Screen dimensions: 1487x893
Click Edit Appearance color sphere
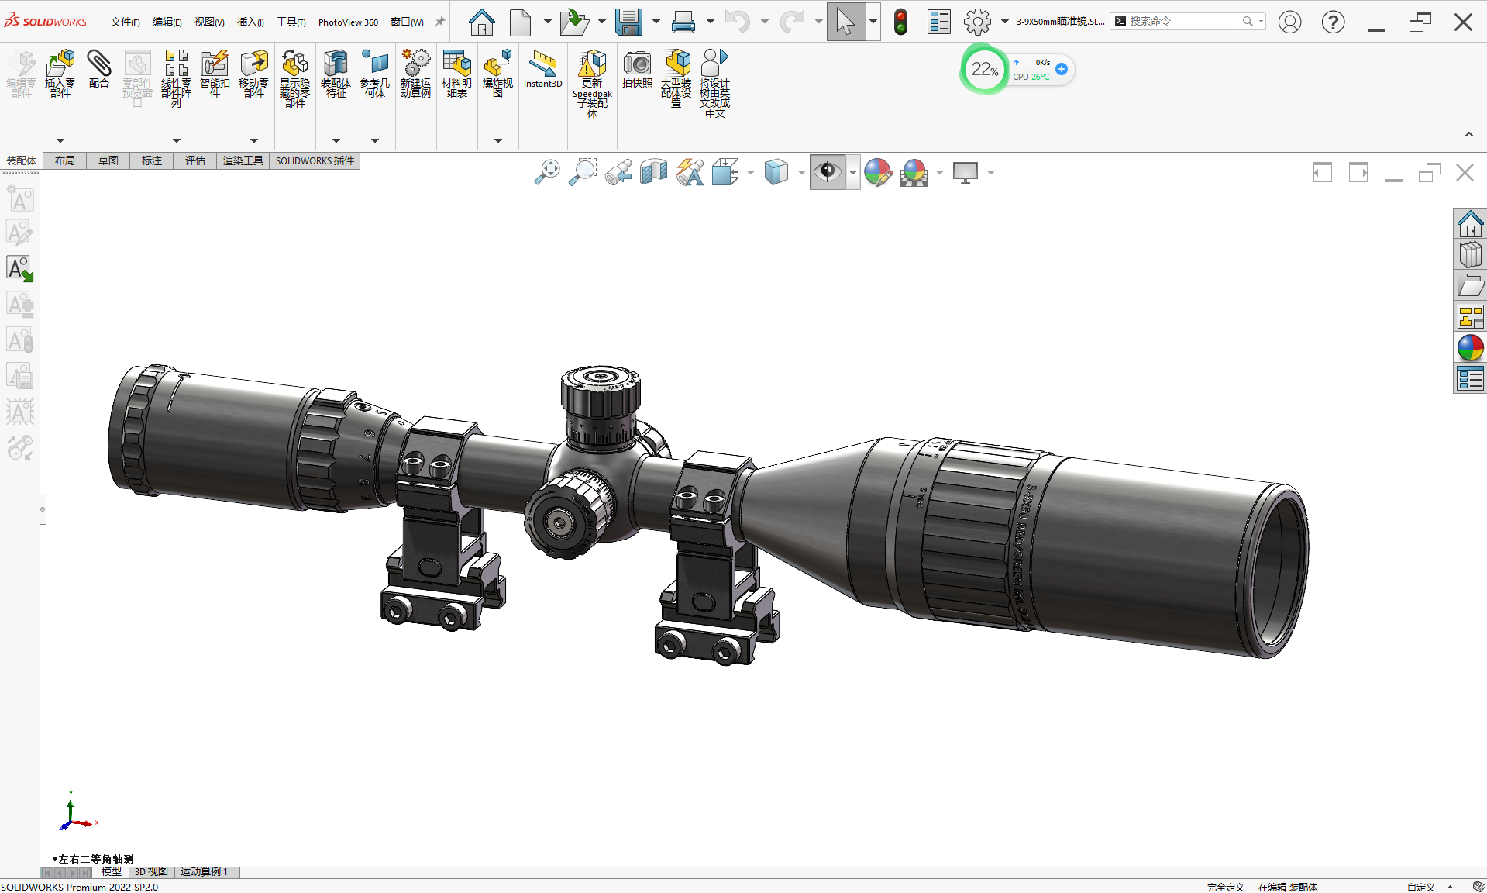(x=878, y=172)
